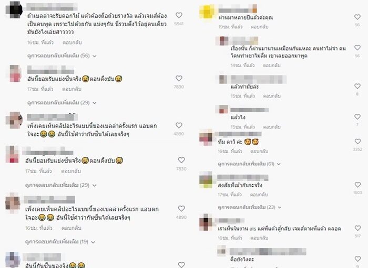
Task: Reply to the "แล้วไง" comment
Action: (x=272, y=127)
